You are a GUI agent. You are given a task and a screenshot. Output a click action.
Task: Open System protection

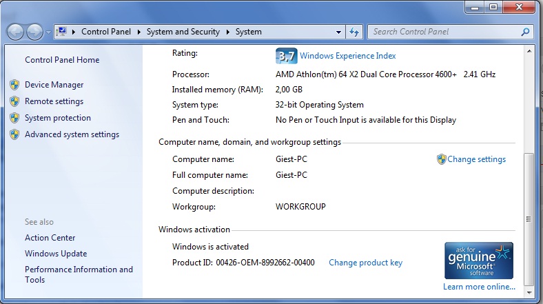coord(58,118)
